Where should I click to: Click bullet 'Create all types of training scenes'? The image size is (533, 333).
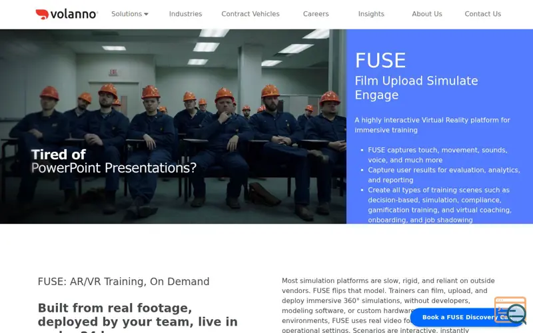[x=440, y=205]
